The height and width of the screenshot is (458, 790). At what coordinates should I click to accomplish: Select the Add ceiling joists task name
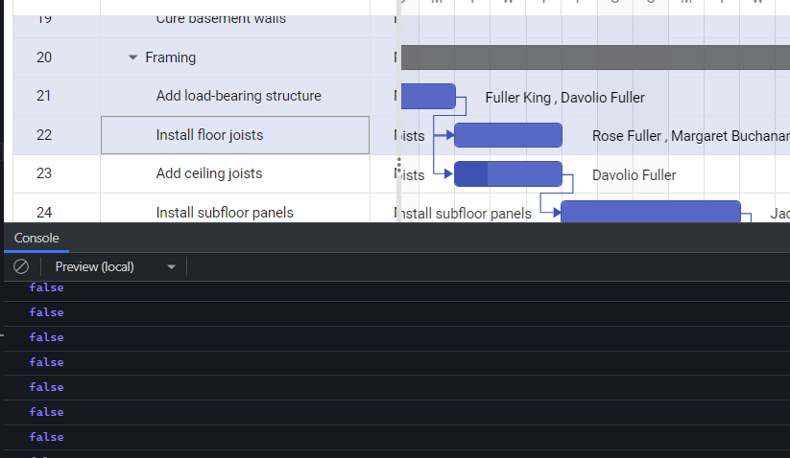tap(208, 173)
